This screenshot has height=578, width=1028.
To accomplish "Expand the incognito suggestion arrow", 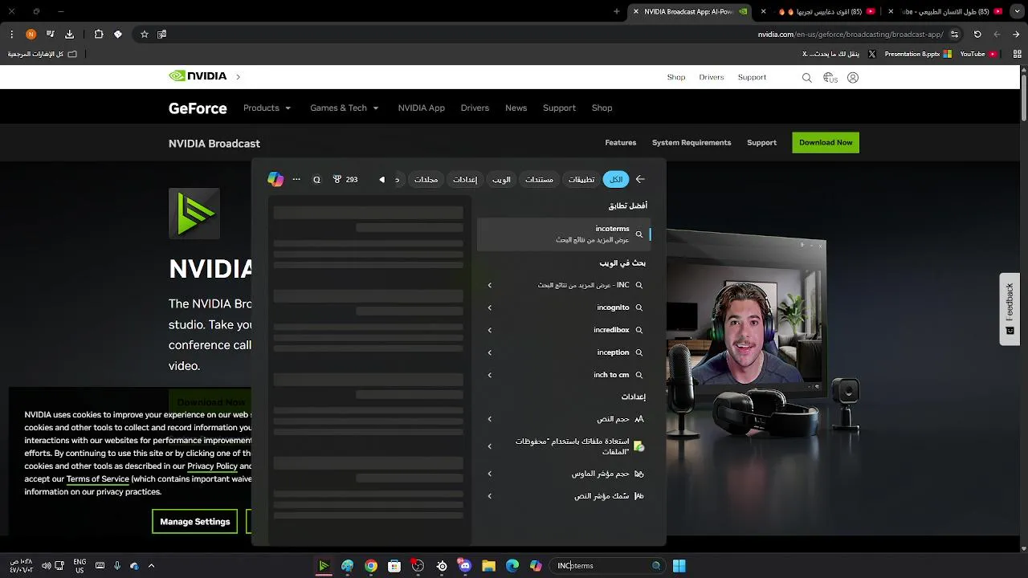I will [x=490, y=307].
